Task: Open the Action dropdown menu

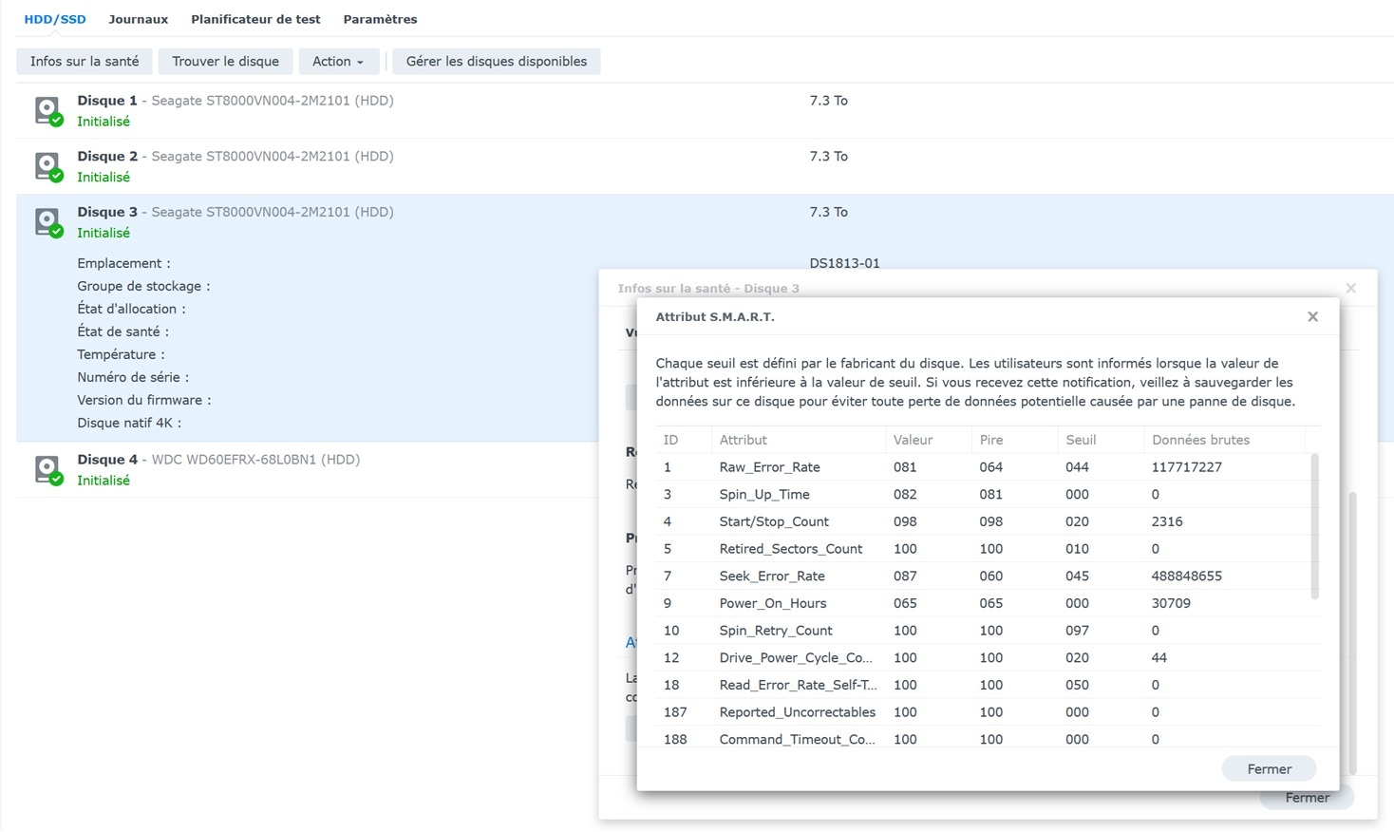Action: pos(338,61)
